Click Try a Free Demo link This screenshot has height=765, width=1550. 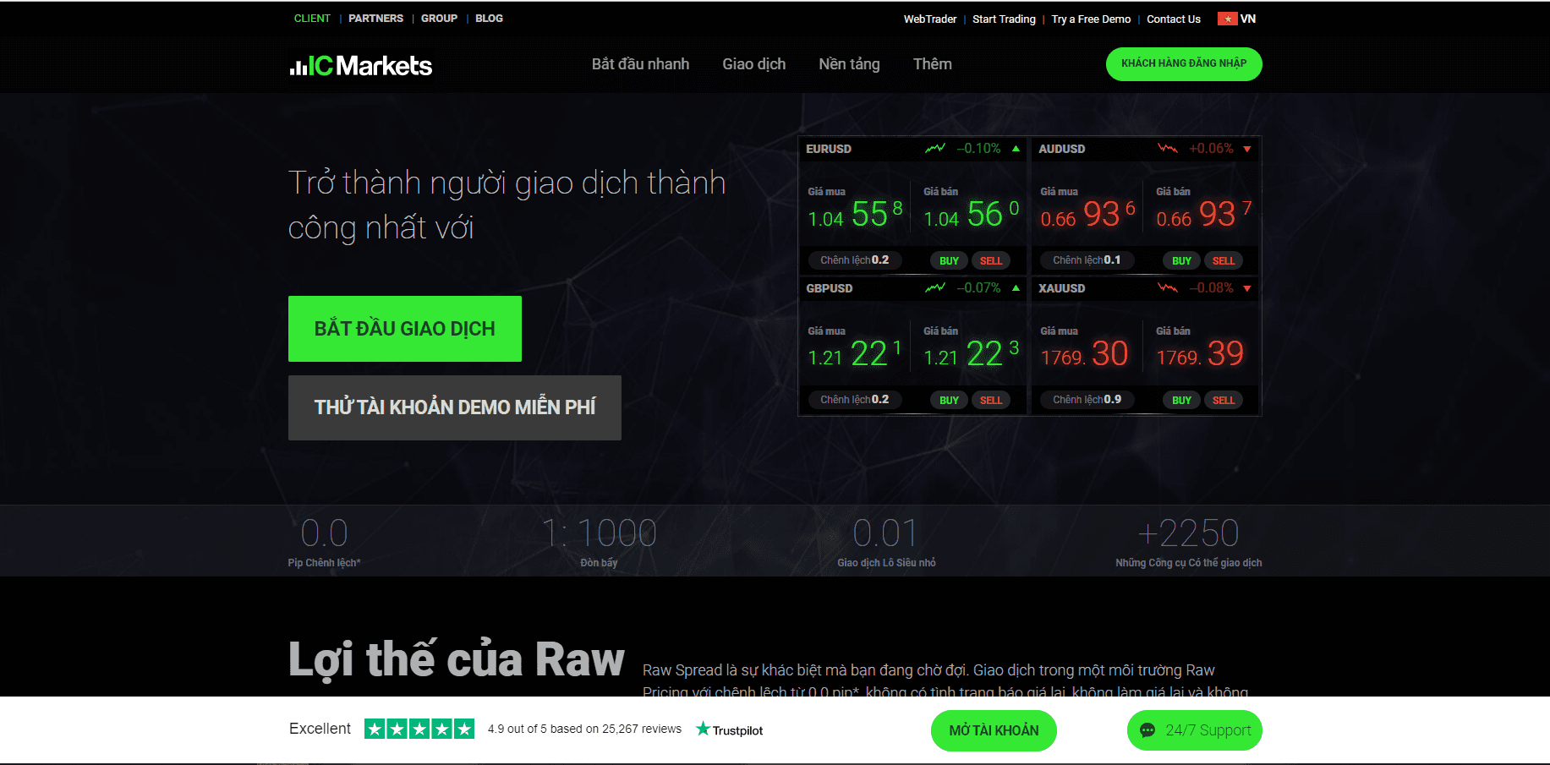click(1091, 19)
